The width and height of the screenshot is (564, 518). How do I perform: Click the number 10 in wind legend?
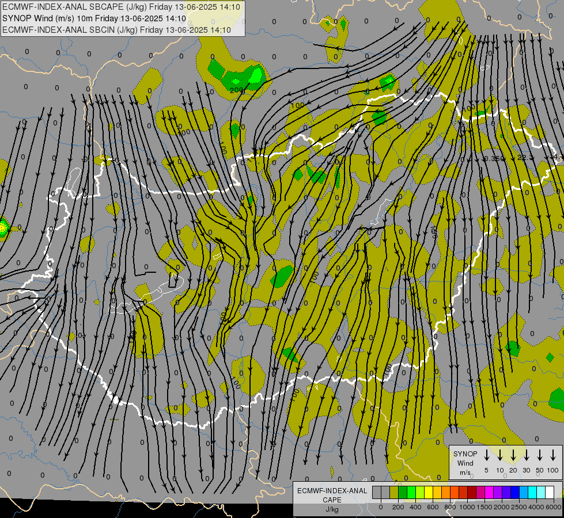[500, 470]
